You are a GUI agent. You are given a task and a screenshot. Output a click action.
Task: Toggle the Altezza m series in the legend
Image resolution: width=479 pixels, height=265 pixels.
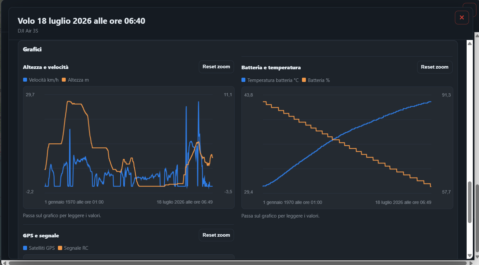pyautogui.click(x=75, y=80)
